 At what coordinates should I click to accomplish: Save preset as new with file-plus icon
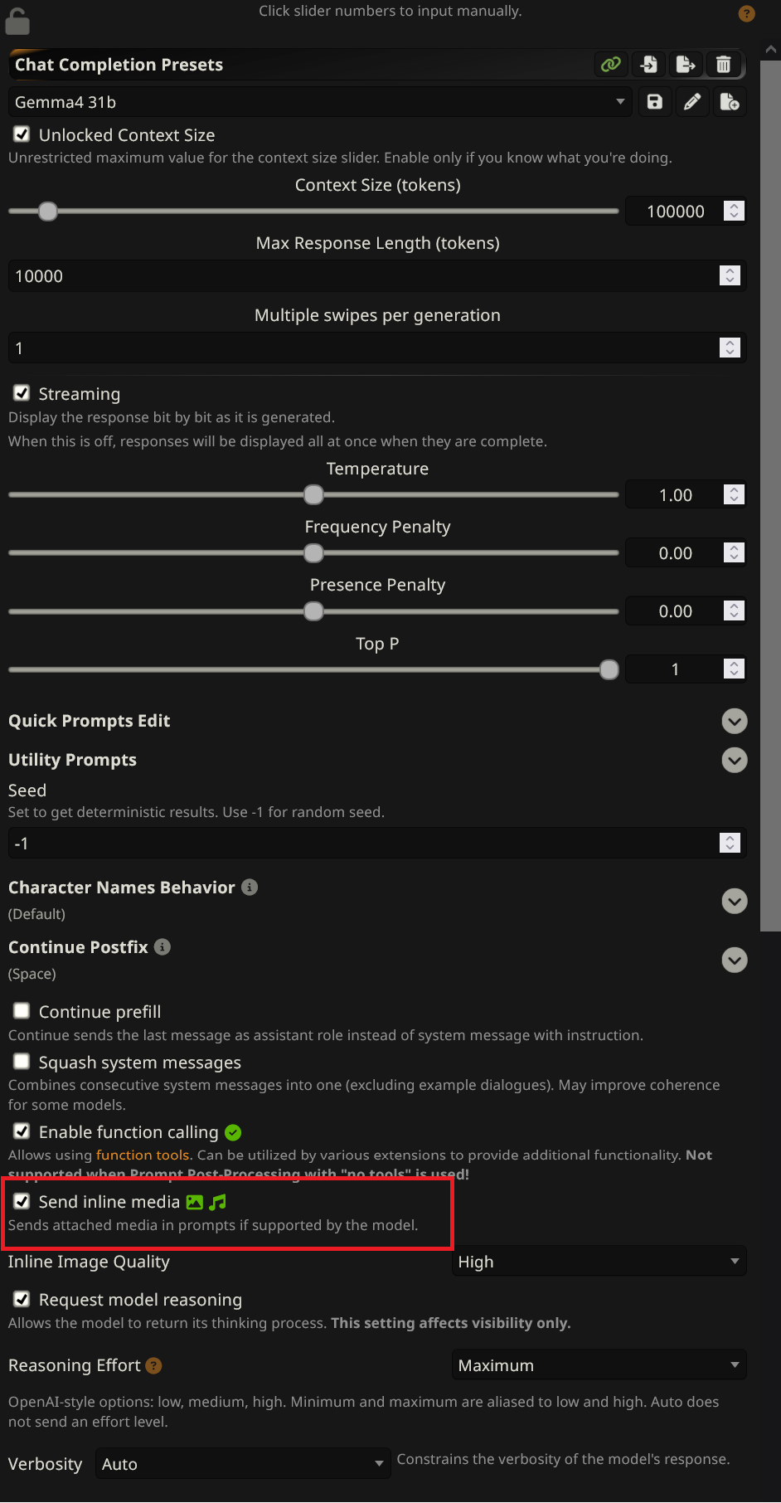(730, 102)
